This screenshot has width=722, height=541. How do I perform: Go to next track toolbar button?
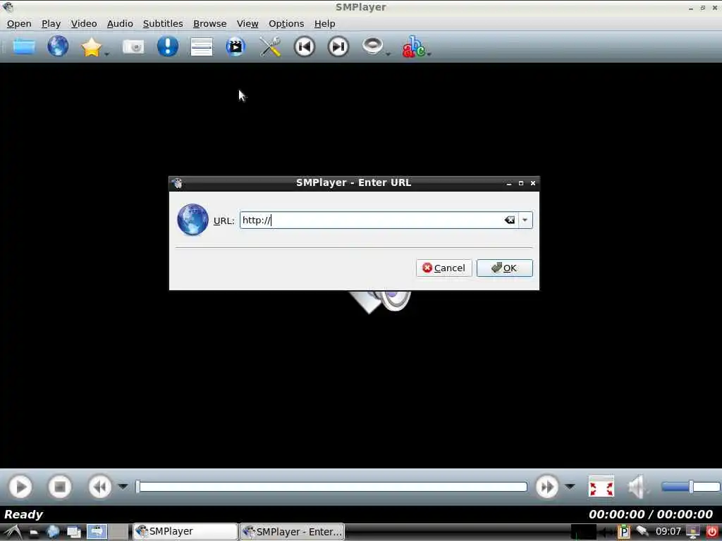pos(338,46)
